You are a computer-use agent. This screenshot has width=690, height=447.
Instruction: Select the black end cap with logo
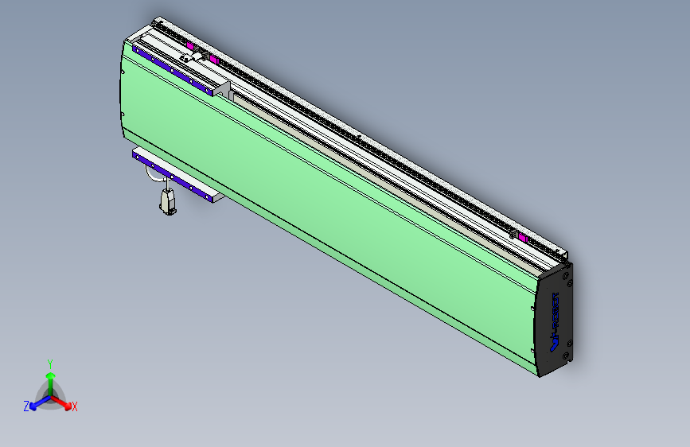(554, 320)
